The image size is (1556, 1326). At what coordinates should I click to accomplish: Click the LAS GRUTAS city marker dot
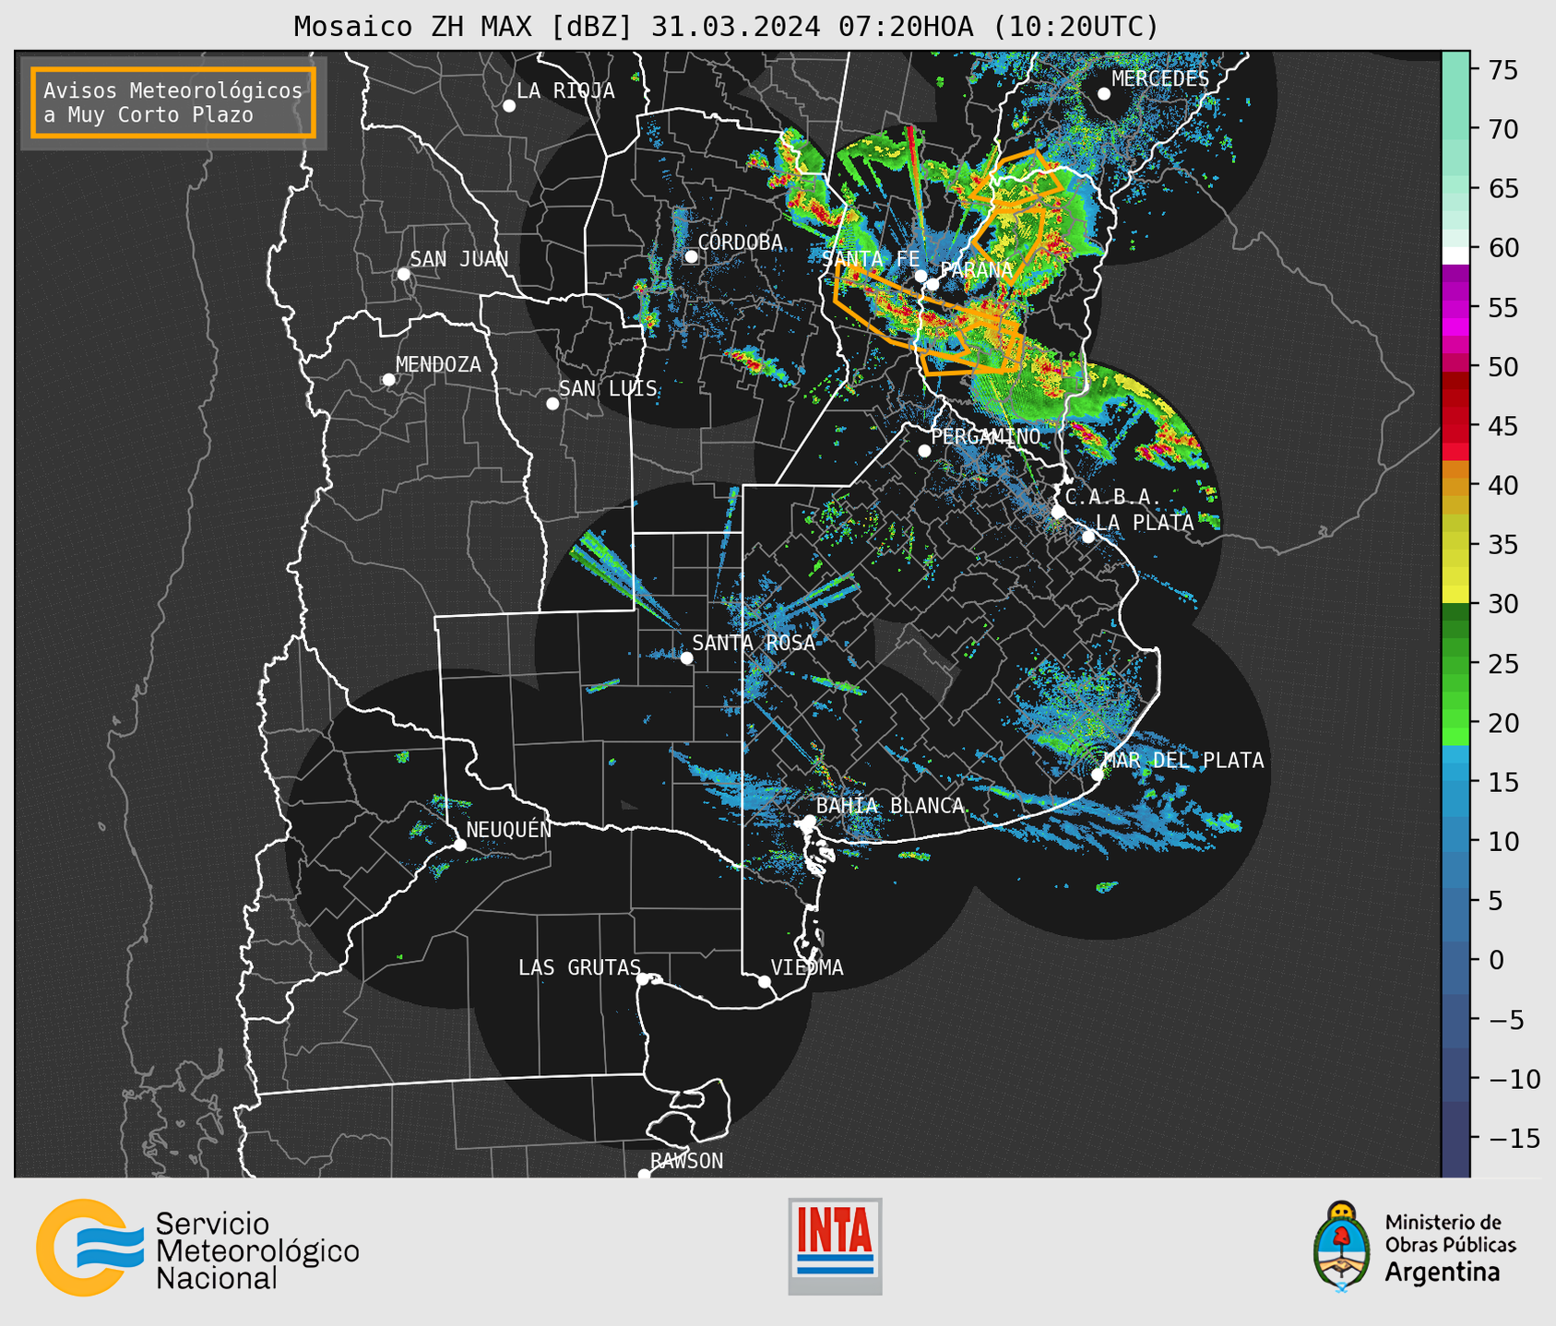pyautogui.click(x=643, y=978)
